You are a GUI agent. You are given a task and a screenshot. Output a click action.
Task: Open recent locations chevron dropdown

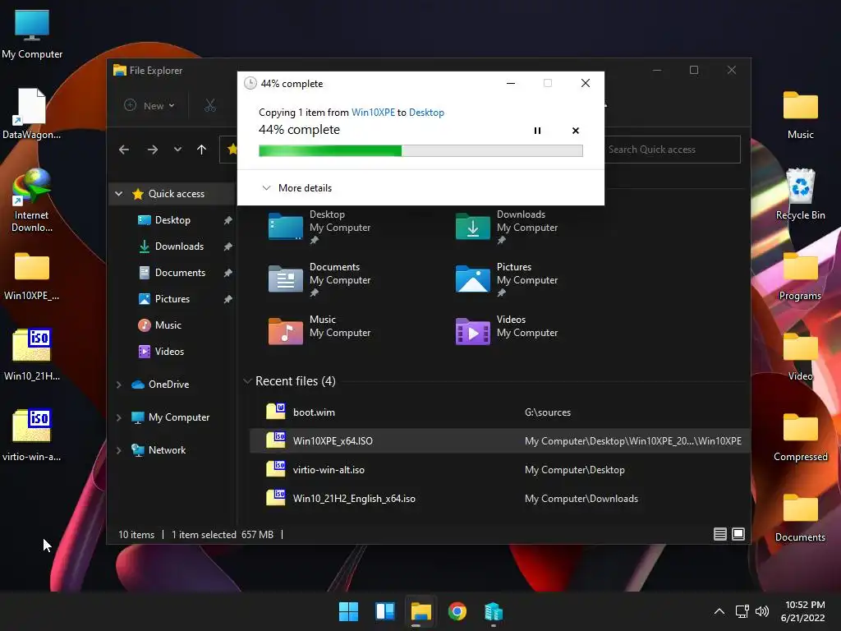pos(177,150)
